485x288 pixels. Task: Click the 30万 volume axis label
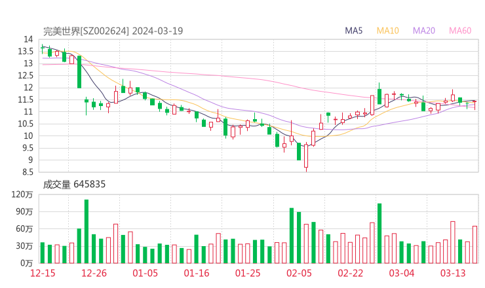click(x=24, y=246)
